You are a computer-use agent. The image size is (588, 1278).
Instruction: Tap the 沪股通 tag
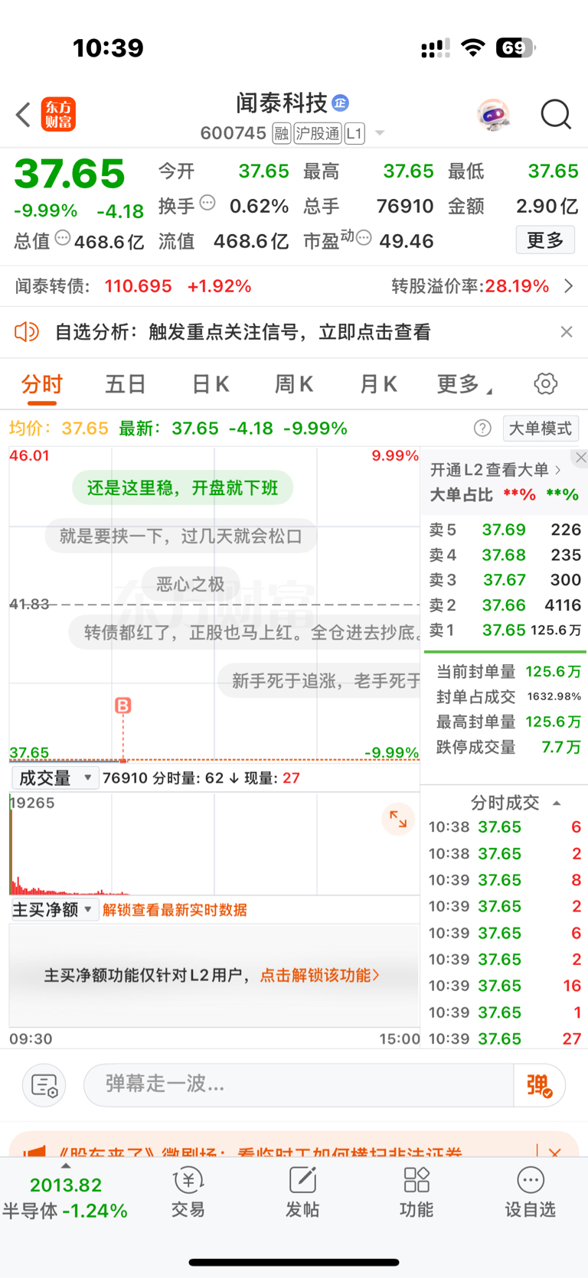coord(317,134)
